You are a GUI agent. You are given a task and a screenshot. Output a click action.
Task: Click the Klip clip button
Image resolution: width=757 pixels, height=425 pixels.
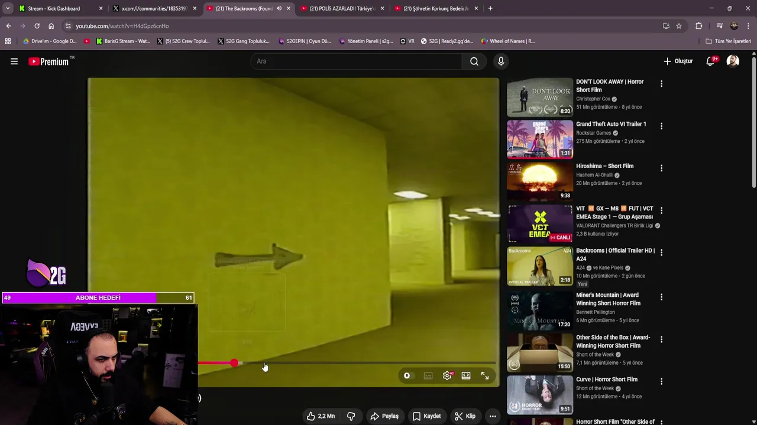(465, 416)
